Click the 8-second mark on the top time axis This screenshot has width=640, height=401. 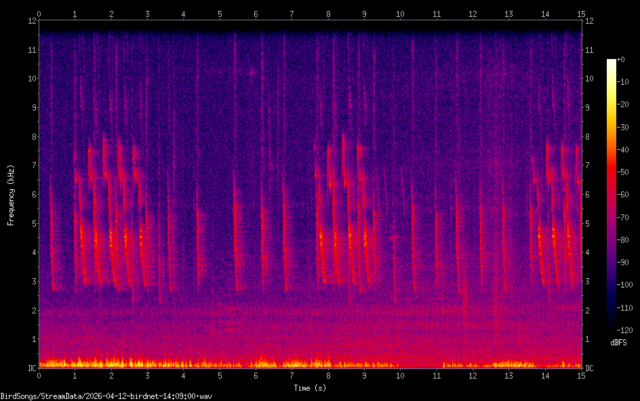pos(328,14)
